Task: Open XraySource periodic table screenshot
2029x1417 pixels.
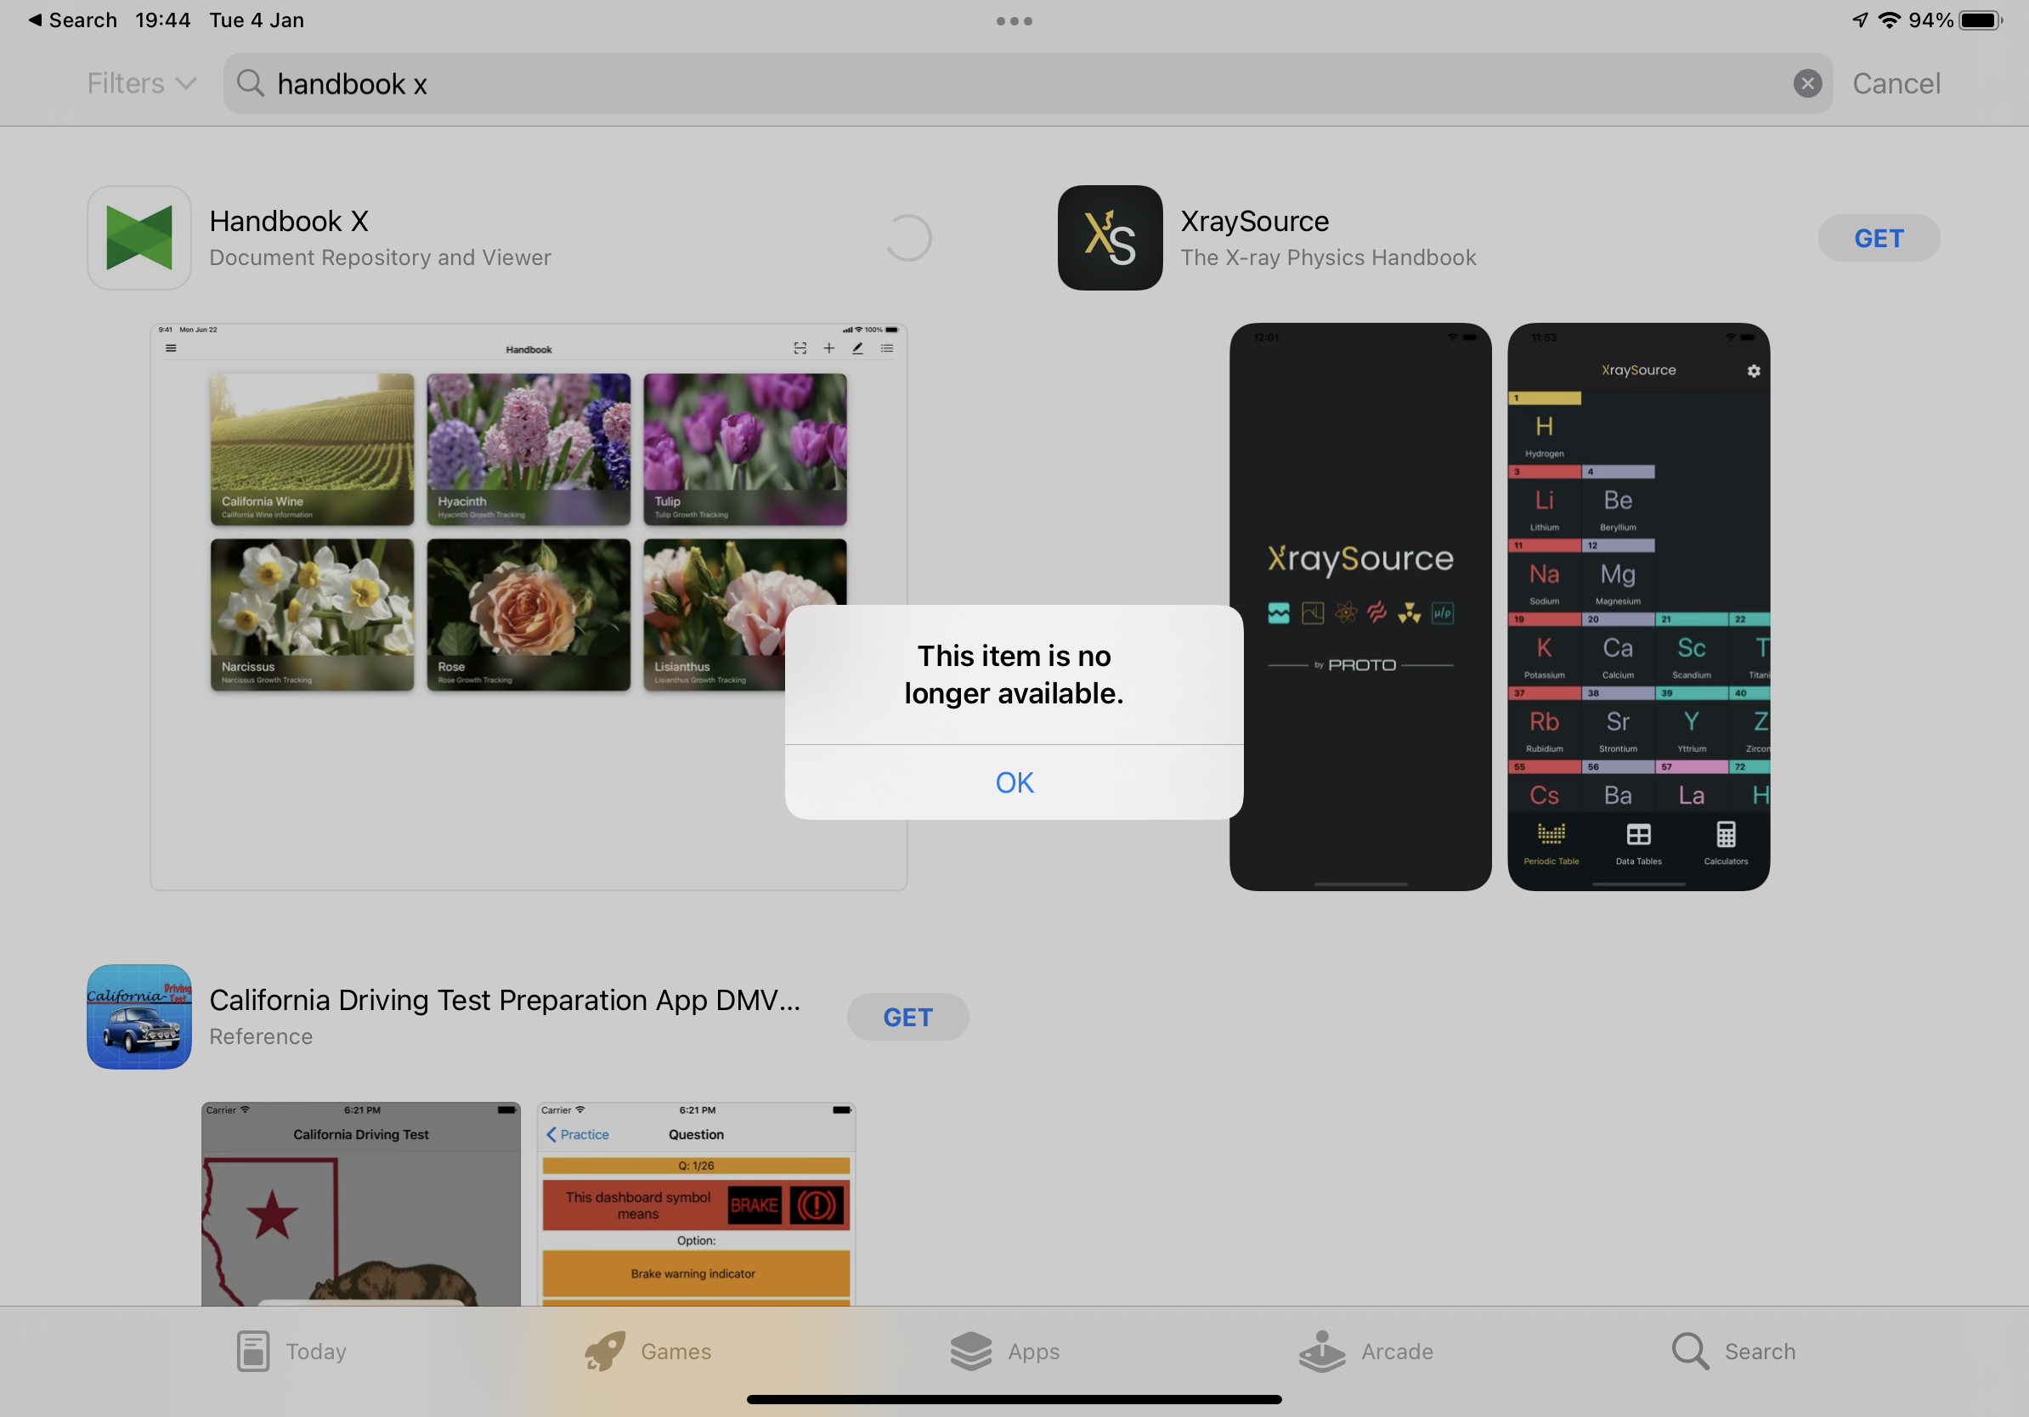Action: coord(1637,606)
